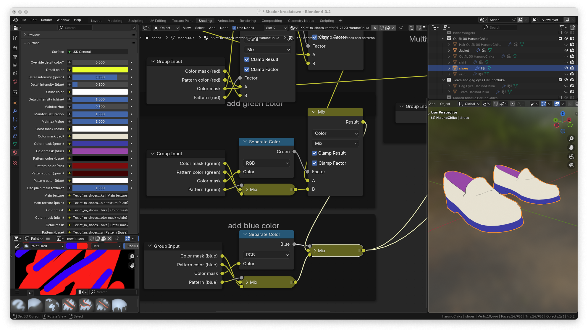
Task: Open the World properties tab icon
Action: pos(15,82)
